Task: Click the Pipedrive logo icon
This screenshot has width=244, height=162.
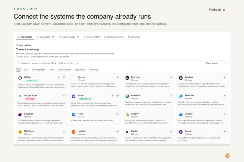Action: [127, 96]
